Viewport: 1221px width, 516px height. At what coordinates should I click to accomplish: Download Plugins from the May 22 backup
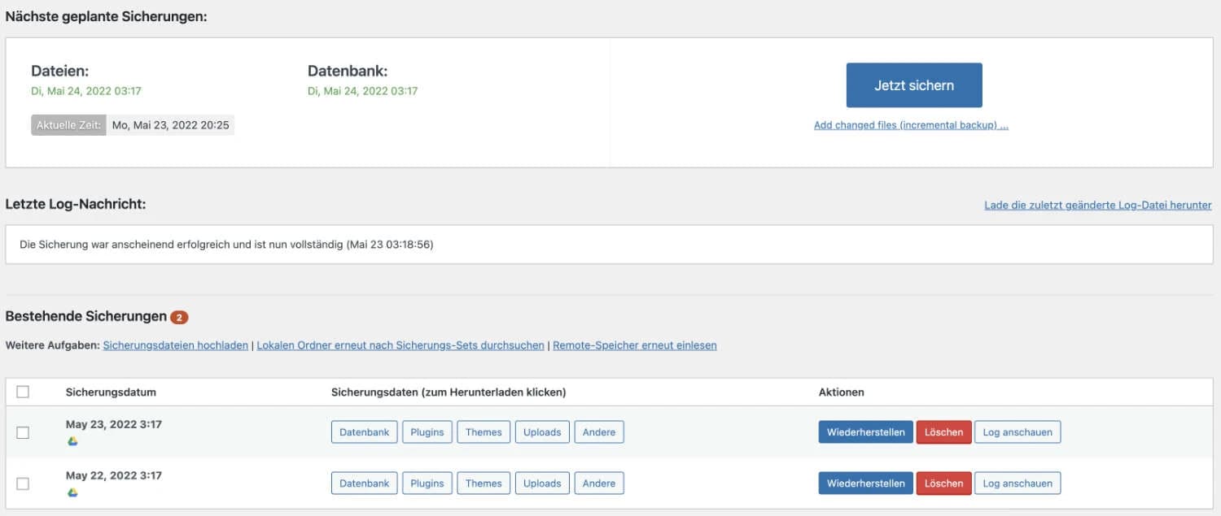pyautogui.click(x=427, y=483)
